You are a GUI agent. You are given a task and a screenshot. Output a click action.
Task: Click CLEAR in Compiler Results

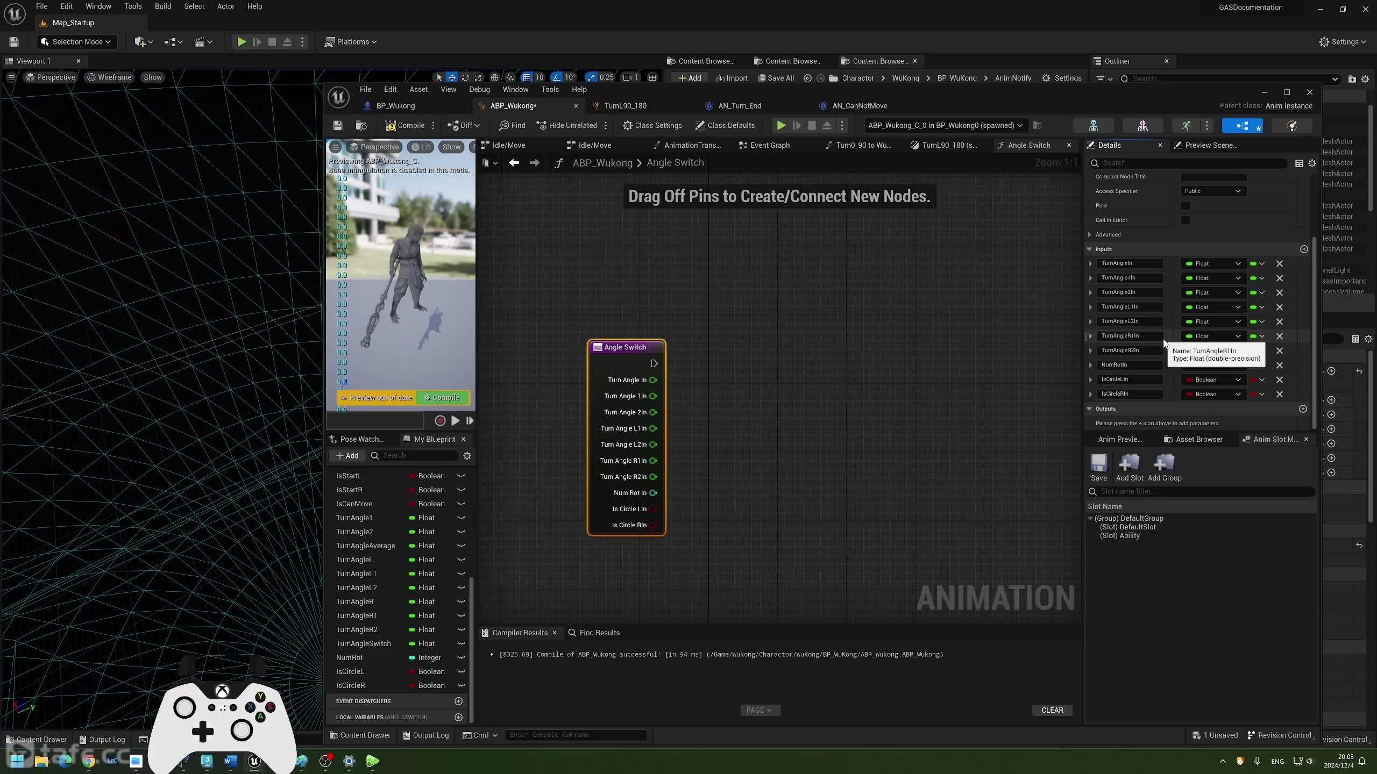(1052, 710)
